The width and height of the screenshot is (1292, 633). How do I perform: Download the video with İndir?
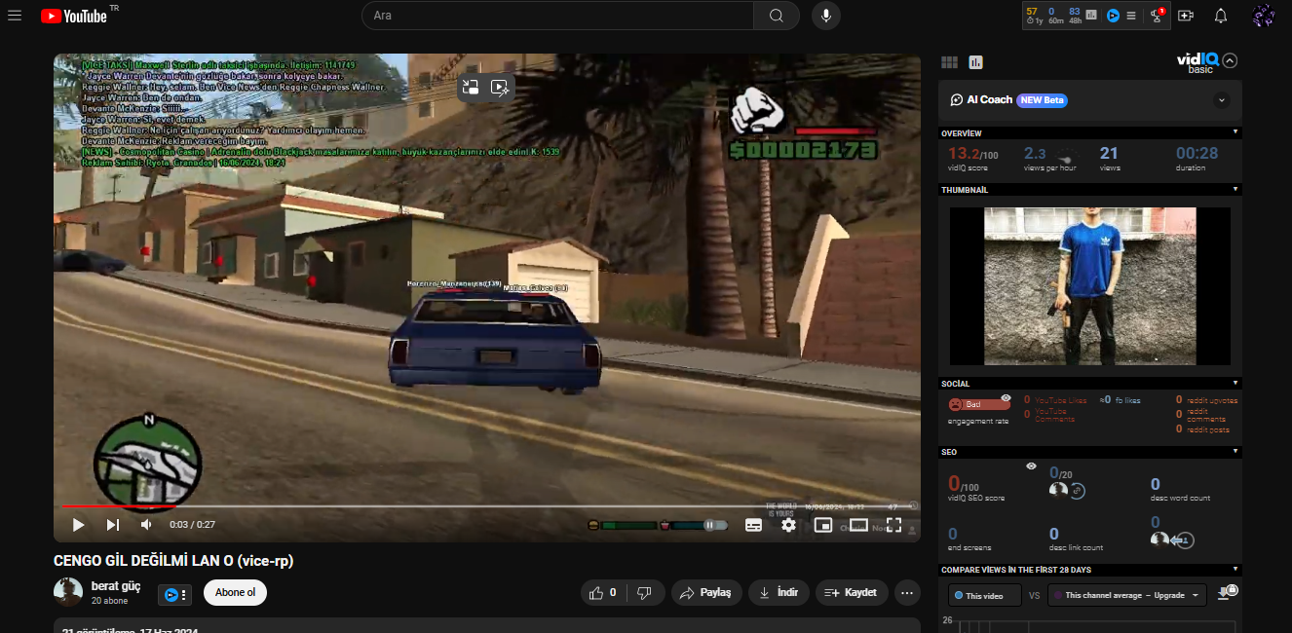(x=779, y=592)
